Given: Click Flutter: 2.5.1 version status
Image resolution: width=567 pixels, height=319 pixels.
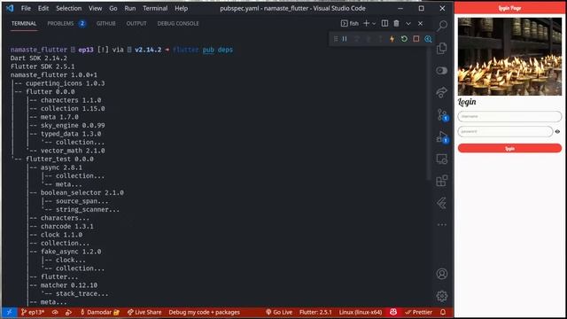Looking at the screenshot, I should pos(315,312).
